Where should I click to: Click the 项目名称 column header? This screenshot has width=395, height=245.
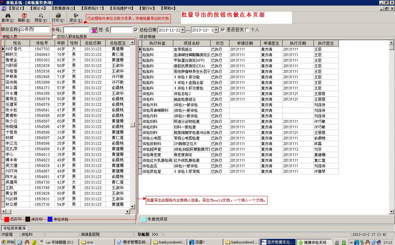[192, 43]
